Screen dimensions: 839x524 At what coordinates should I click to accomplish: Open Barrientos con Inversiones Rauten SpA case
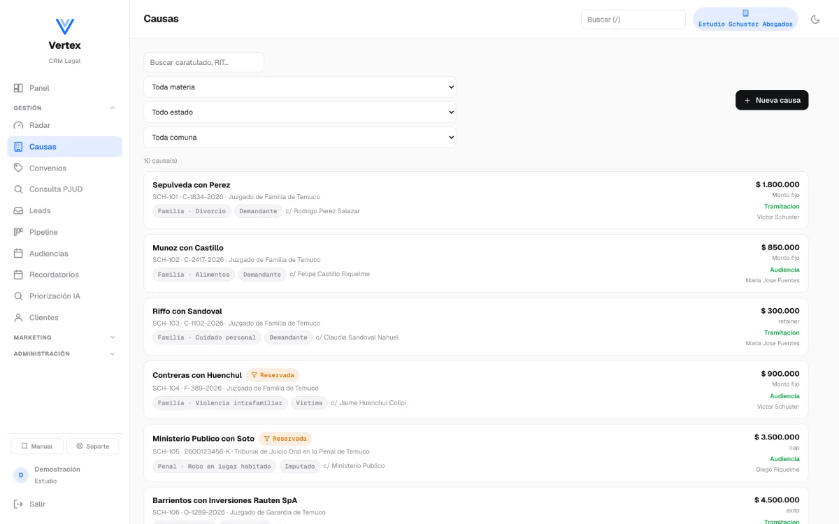click(475, 506)
